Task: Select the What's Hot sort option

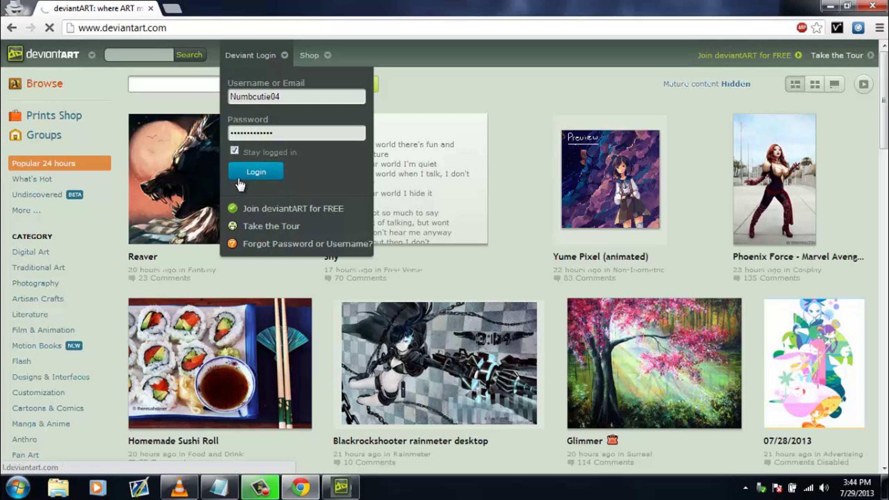Action: tap(32, 179)
